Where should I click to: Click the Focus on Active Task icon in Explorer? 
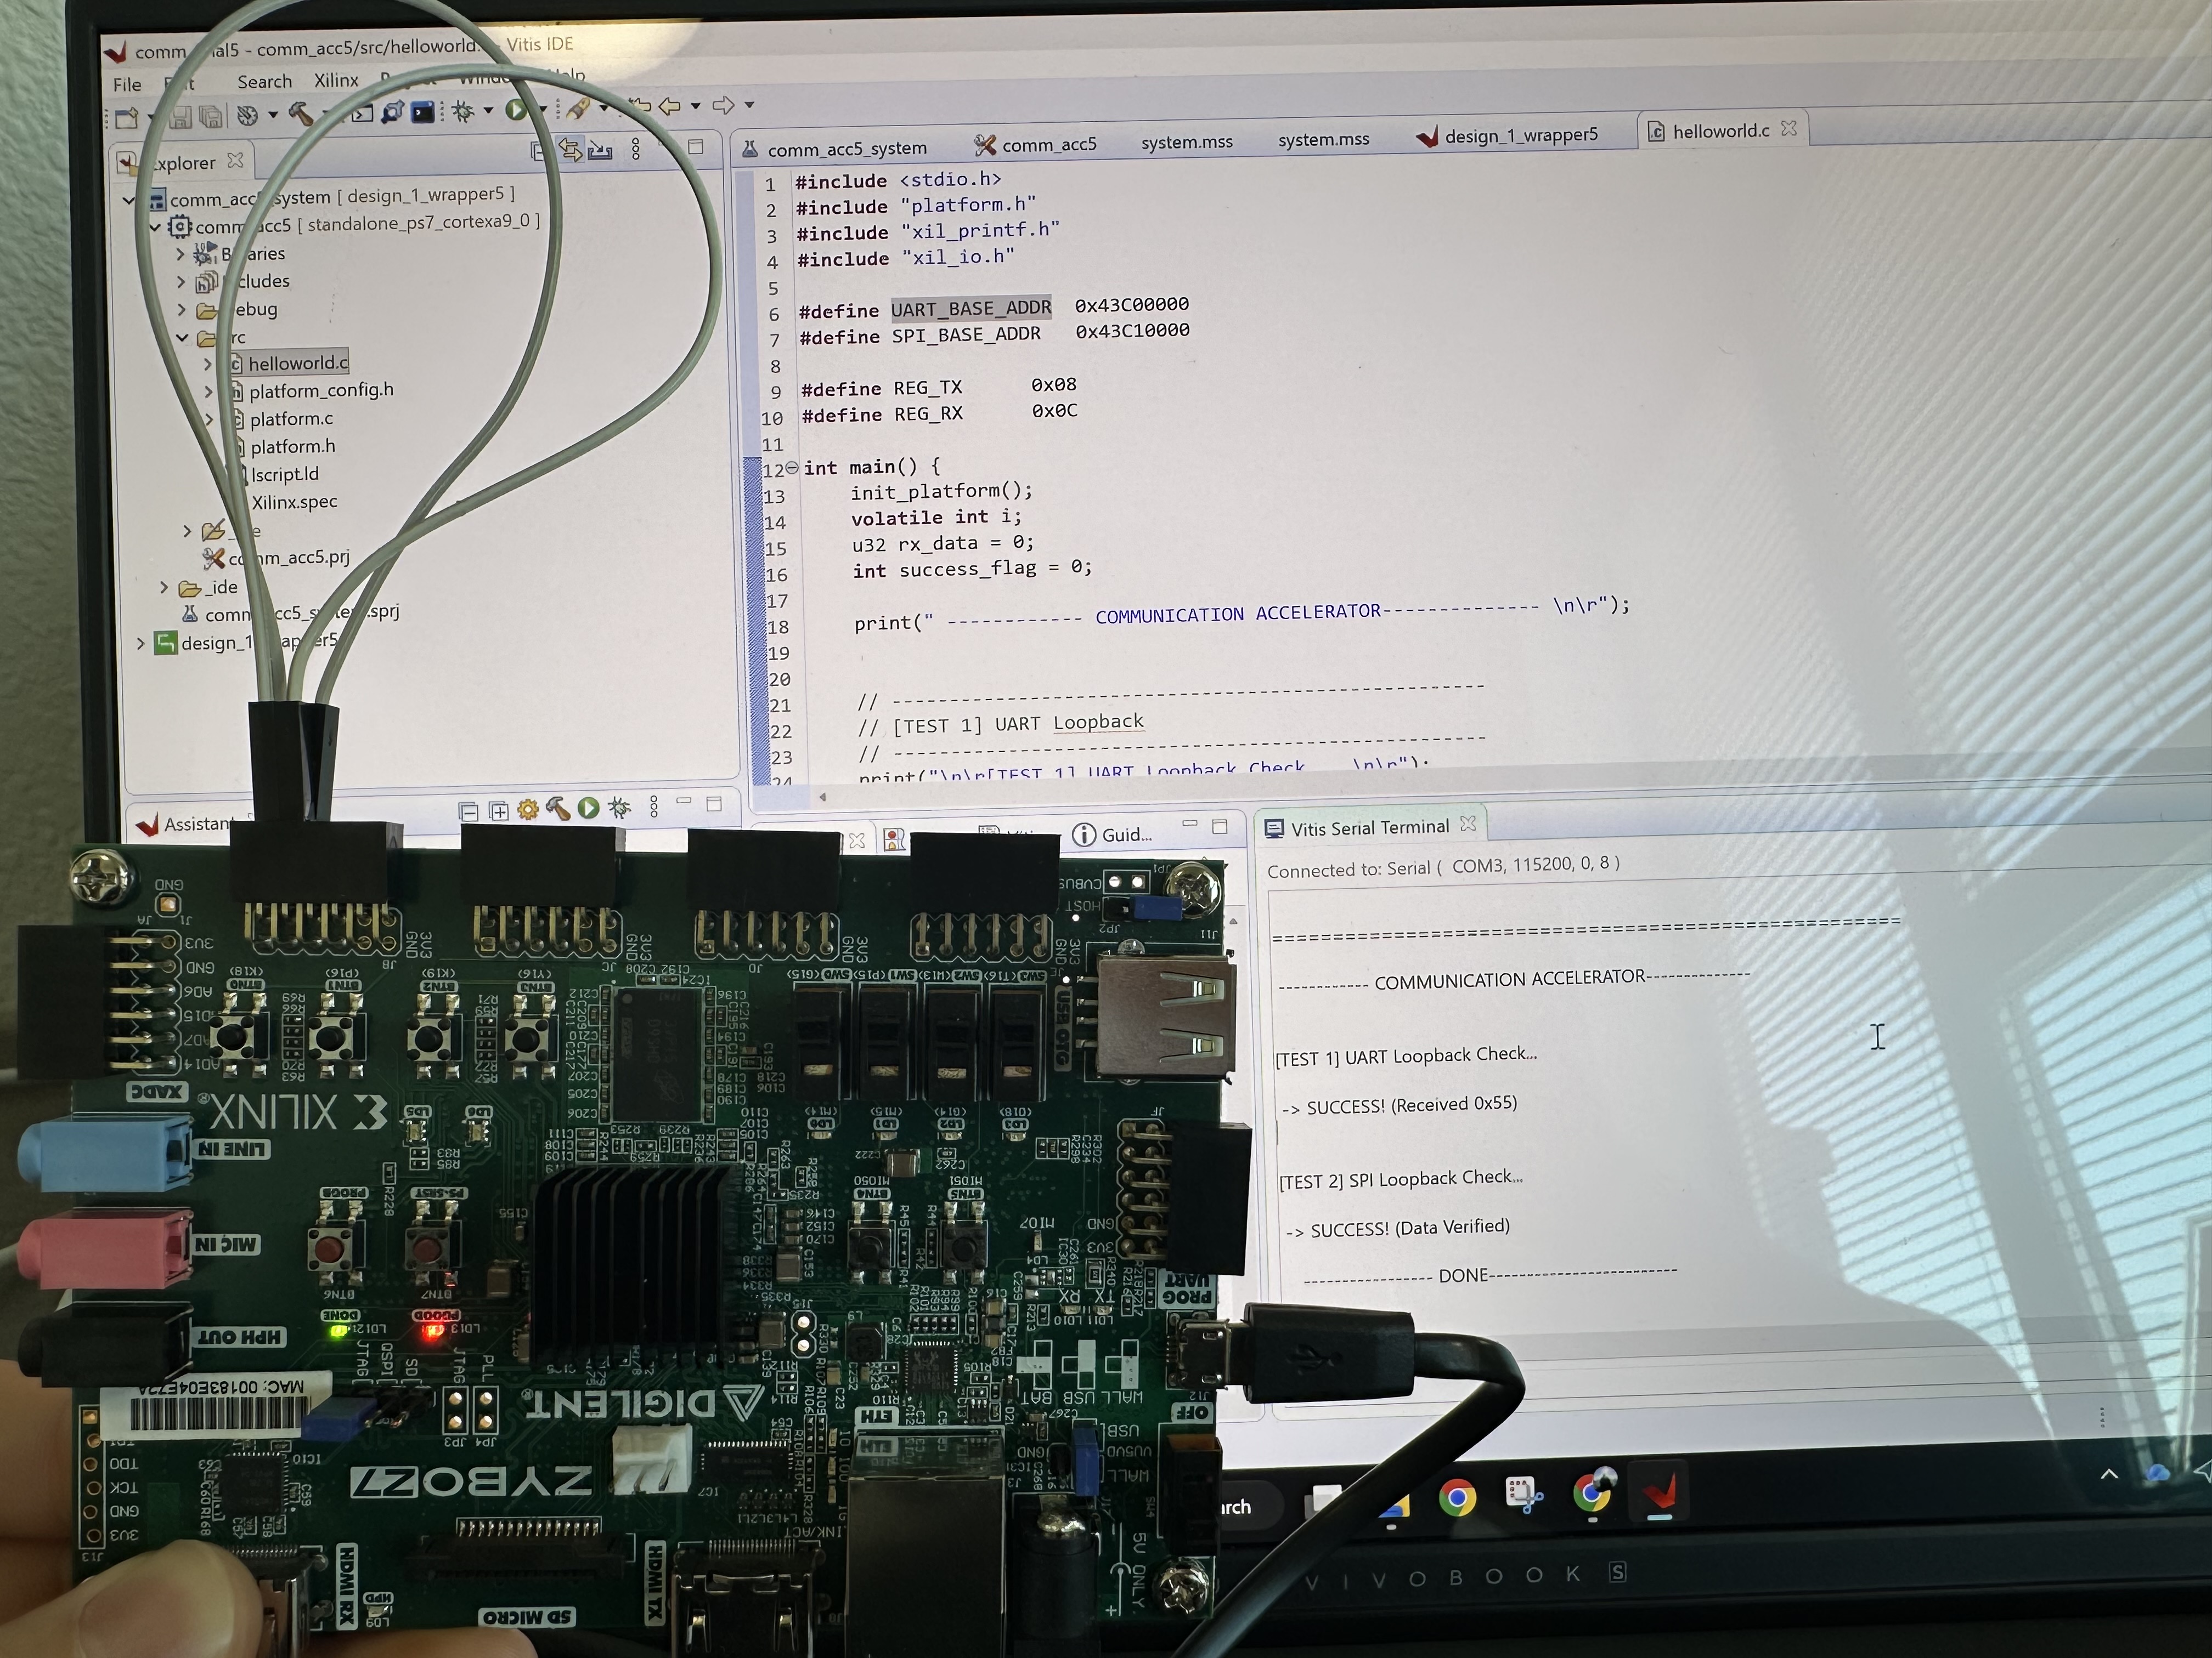coord(601,150)
